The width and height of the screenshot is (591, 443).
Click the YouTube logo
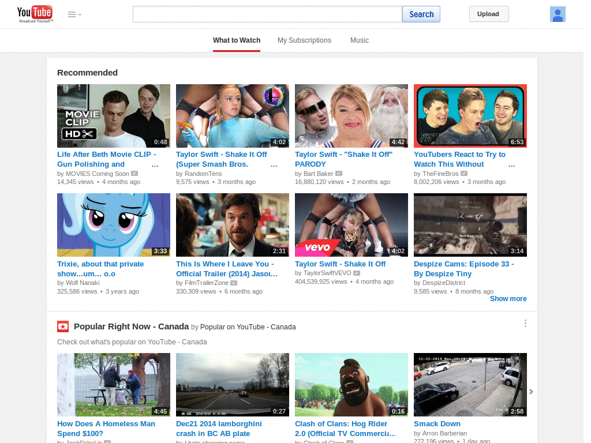click(x=35, y=14)
